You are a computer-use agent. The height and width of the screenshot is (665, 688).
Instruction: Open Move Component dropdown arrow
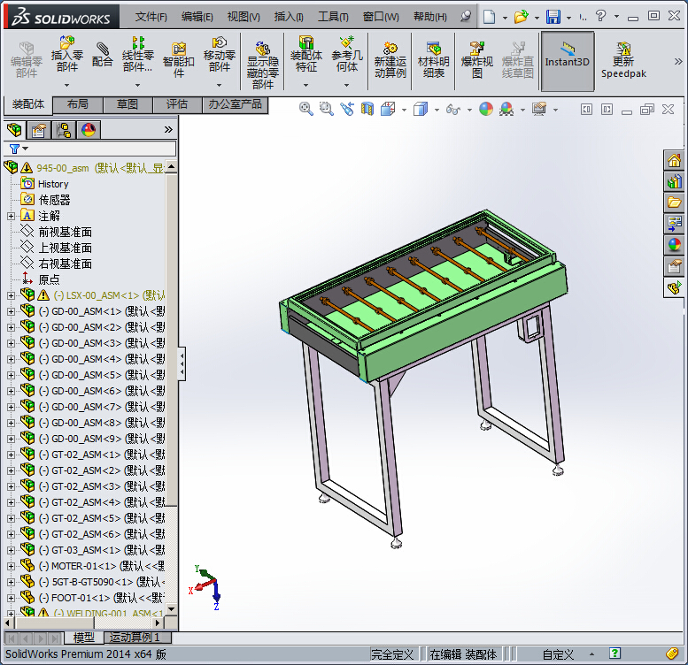click(x=219, y=85)
